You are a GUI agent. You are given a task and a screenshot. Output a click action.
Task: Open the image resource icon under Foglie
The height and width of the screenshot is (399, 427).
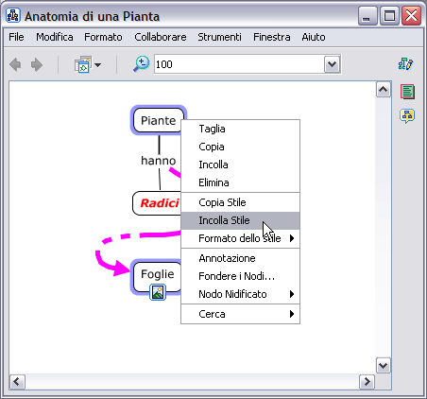click(x=158, y=292)
